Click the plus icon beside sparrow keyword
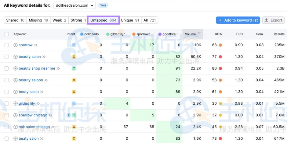The width and height of the screenshot is (287, 143). [16, 45]
